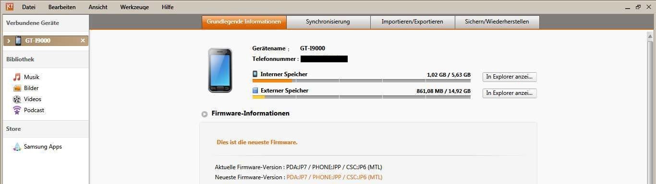Open the Podcast icon in library
656x184 pixels.
[x=17, y=110]
